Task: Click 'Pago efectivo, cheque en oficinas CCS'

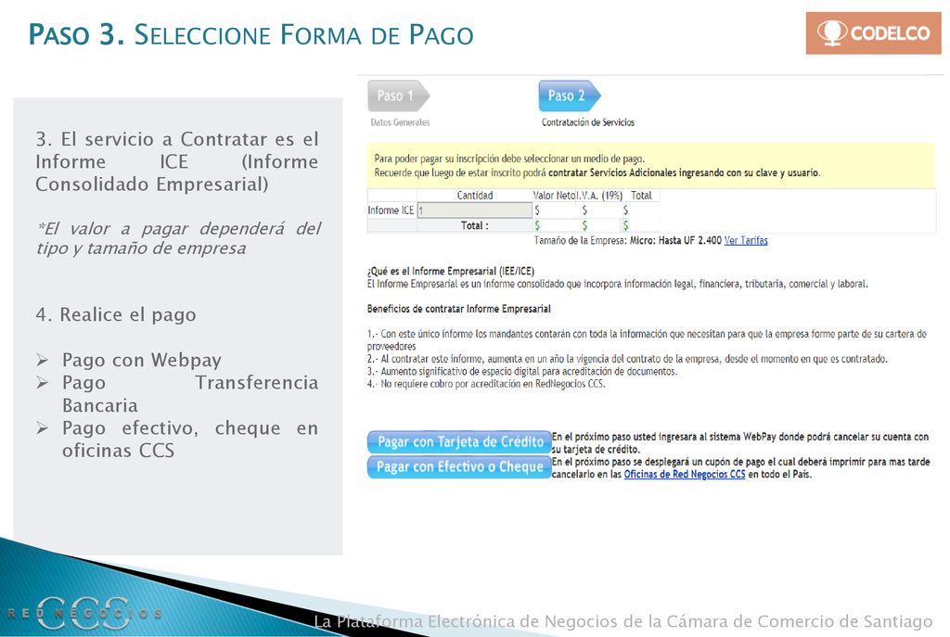Action: pyautogui.click(x=189, y=439)
